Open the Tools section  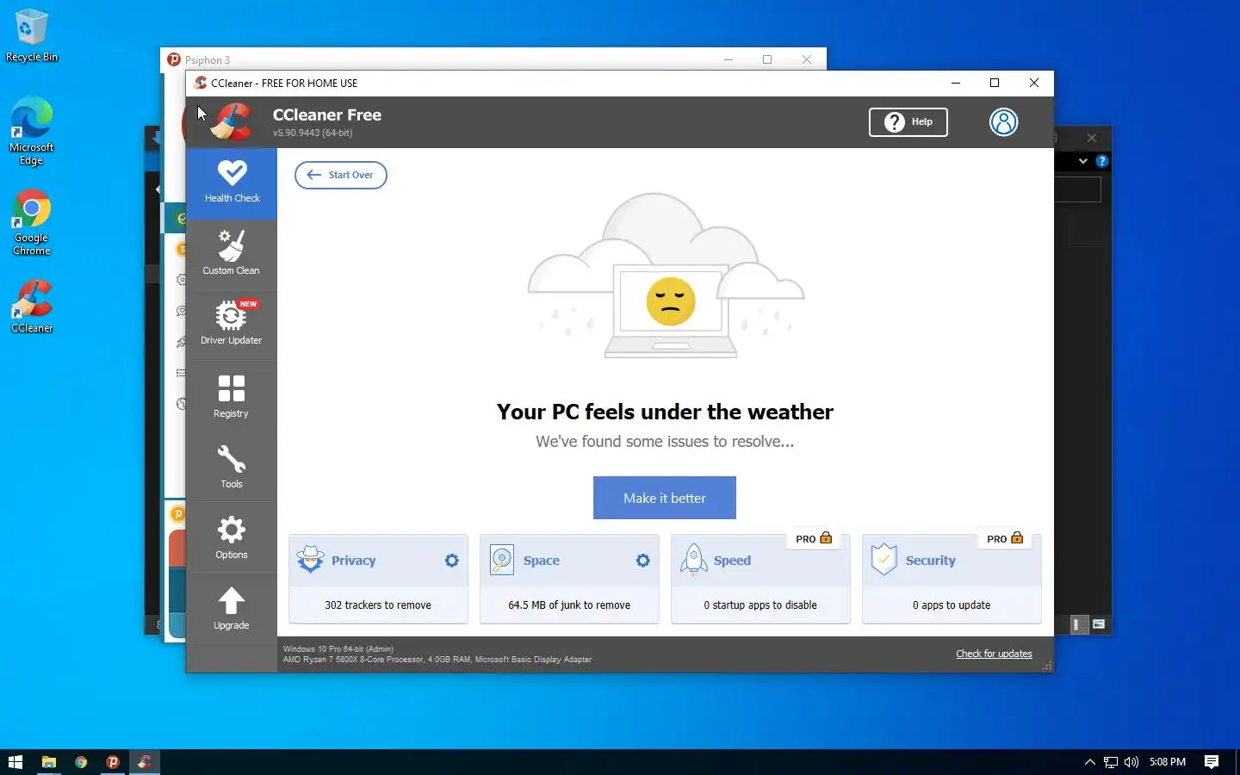click(x=232, y=467)
